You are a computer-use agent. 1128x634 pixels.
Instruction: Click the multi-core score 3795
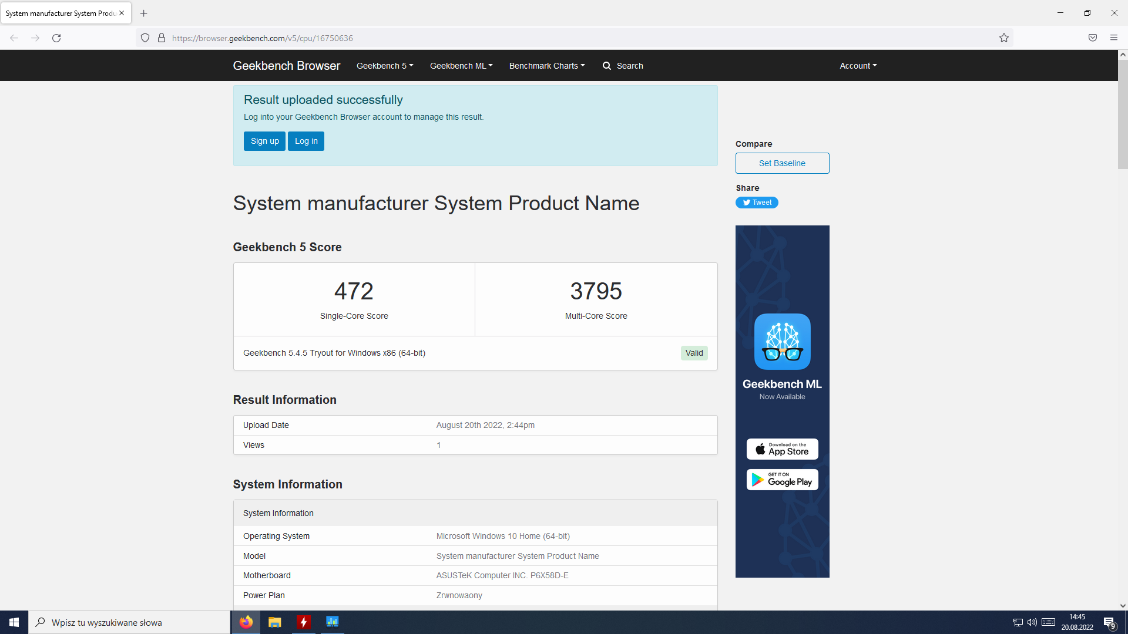click(596, 291)
